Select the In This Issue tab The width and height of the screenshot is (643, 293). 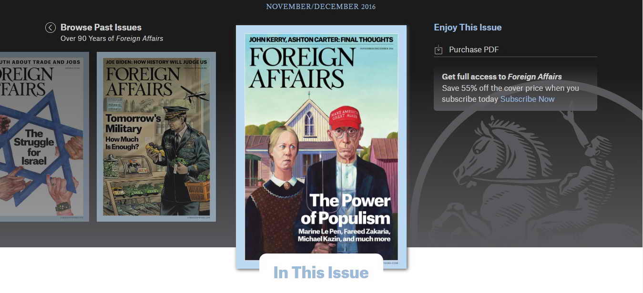(321, 273)
